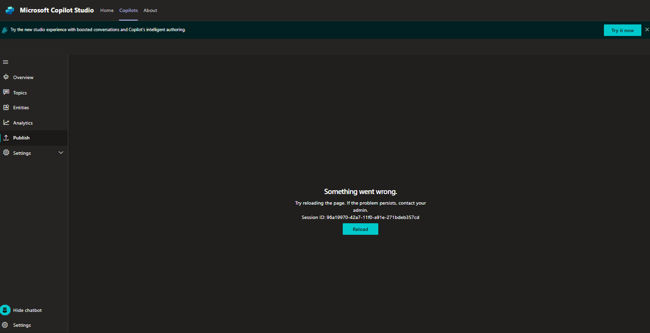Click the Settings gear icon above Hide chatbot
The height and width of the screenshot is (333, 650).
pyautogui.click(x=6, y=153)
